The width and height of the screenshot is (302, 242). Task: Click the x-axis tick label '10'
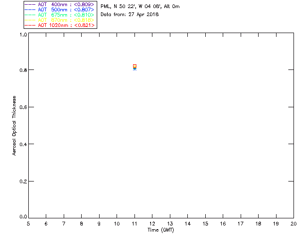117,224
